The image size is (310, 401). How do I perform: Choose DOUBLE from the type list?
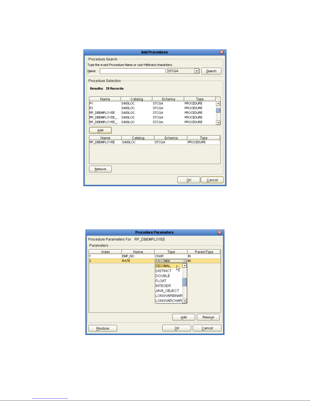[168, 276]
